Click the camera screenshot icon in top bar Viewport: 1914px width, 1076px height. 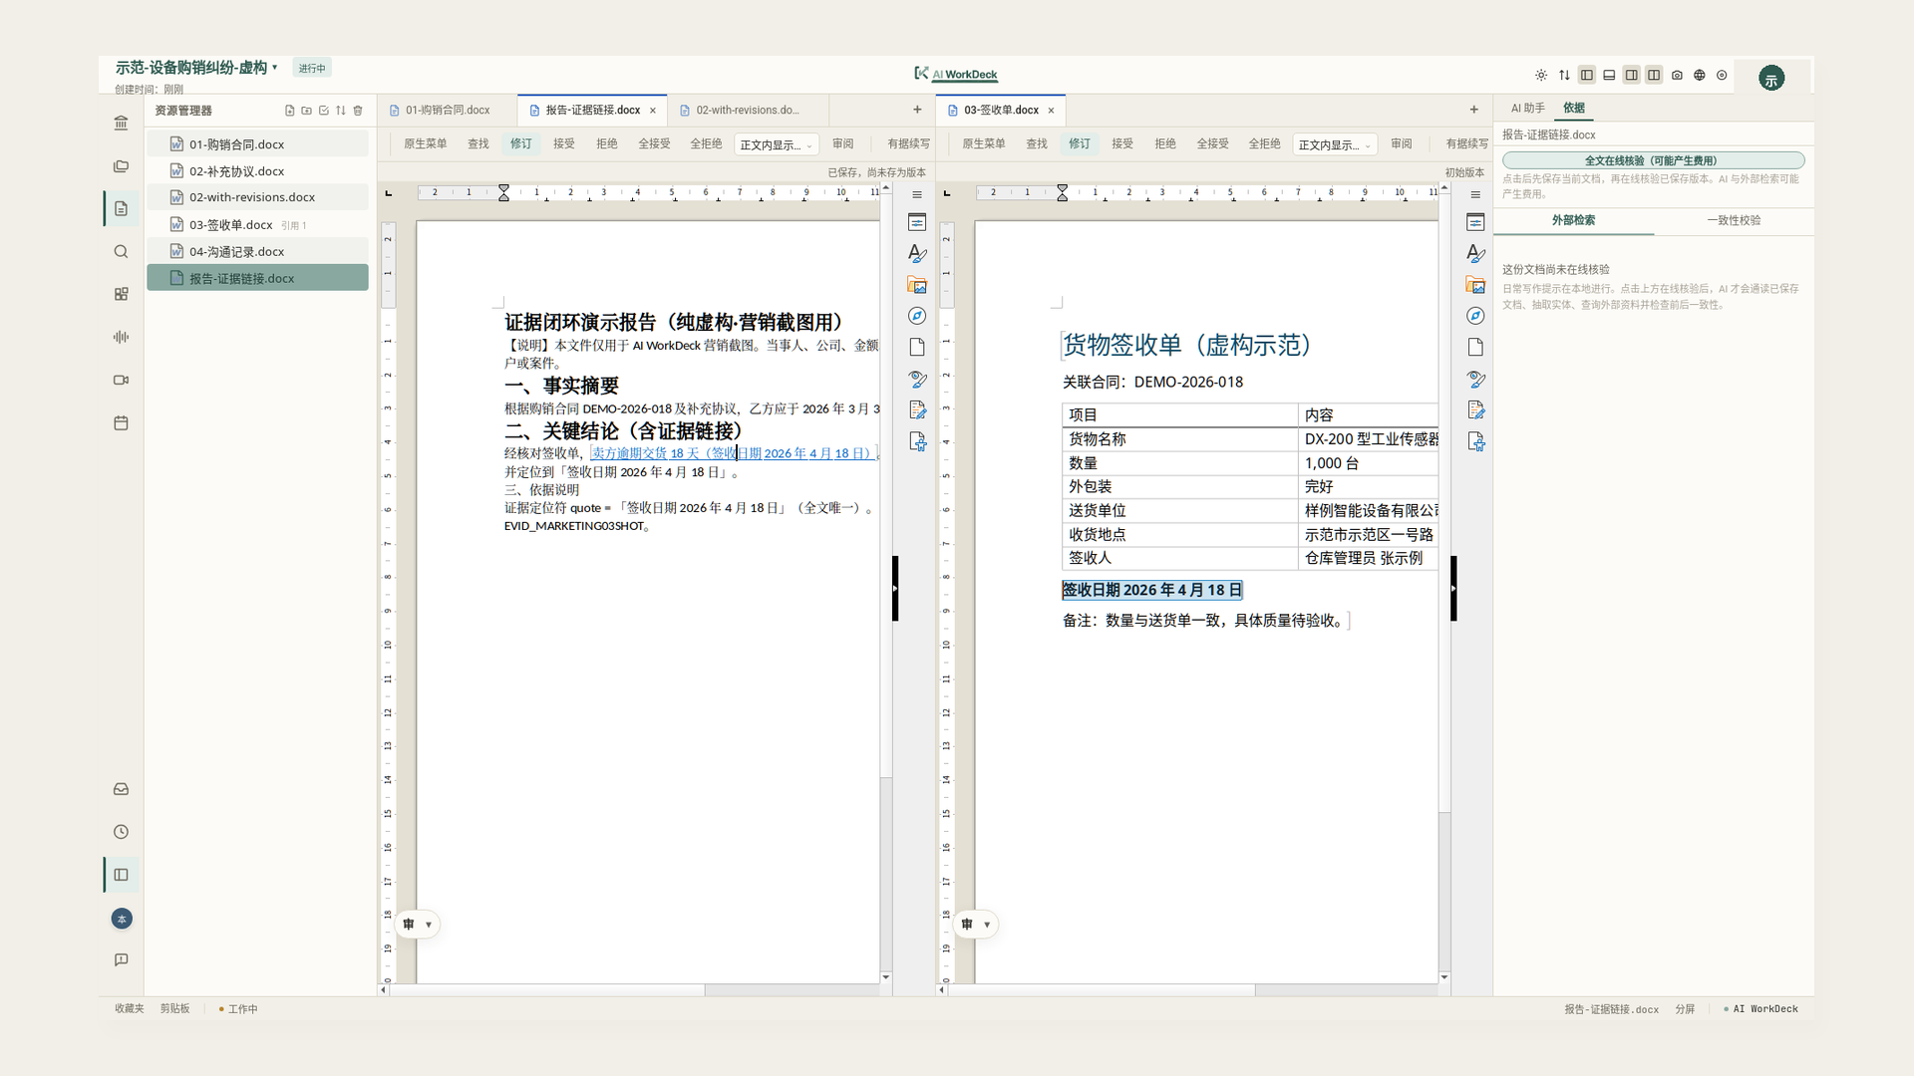click(1677, 75)
